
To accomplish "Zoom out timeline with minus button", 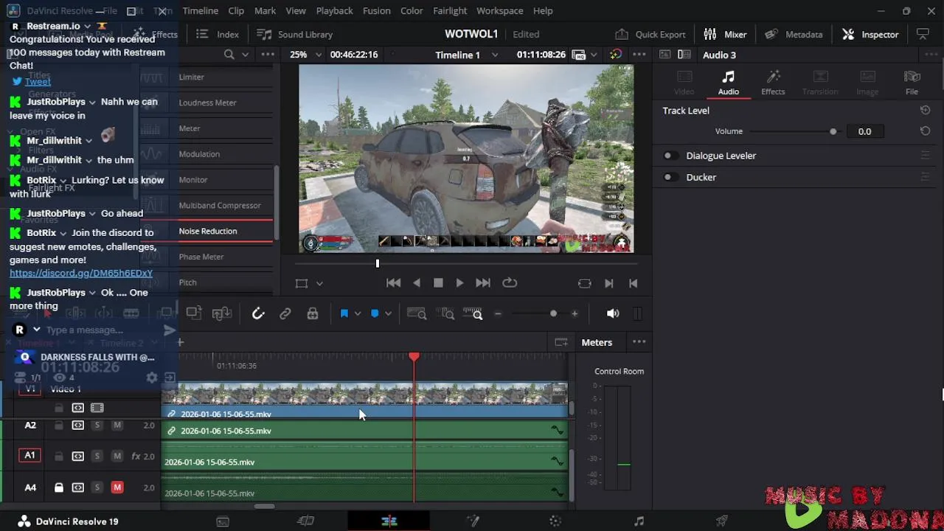I will pyautogui.click(x=498, y=313).
